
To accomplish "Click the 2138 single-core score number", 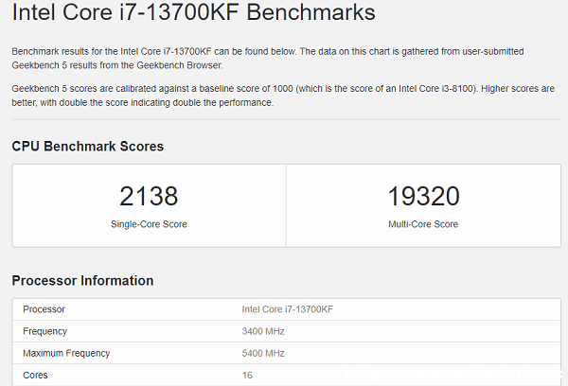I will 149,196.
